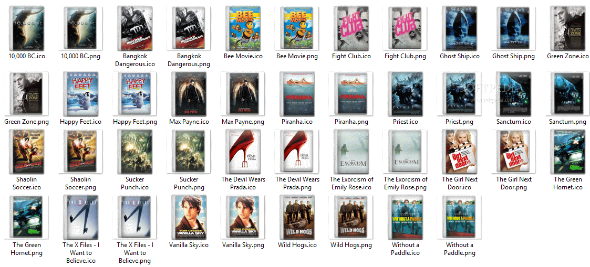Image resolution: width=590 pixels, height=267 pixels.
Task: Select the Bee Movie.ico icon
Action: coord(243,28)
